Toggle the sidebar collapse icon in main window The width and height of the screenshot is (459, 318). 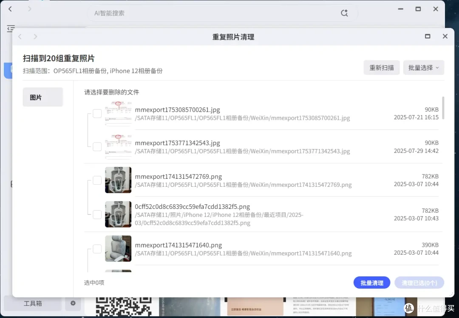(11, 28)
